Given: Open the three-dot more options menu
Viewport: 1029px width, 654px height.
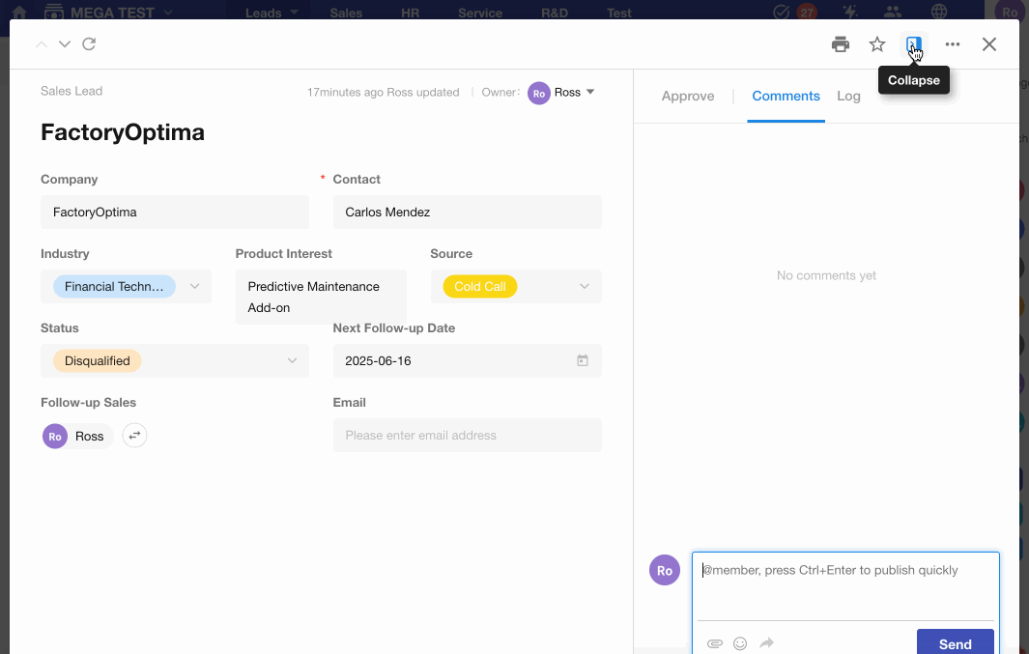Looking at the screenshot, I should point(953,44).
